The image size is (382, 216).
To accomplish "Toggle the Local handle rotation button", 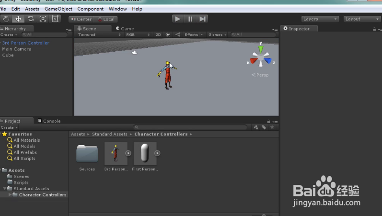I will 106,19.
